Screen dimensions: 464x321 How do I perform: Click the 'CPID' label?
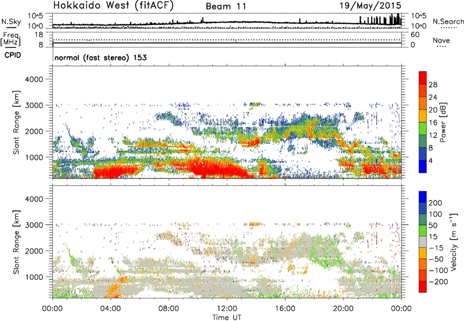[13, 55]
